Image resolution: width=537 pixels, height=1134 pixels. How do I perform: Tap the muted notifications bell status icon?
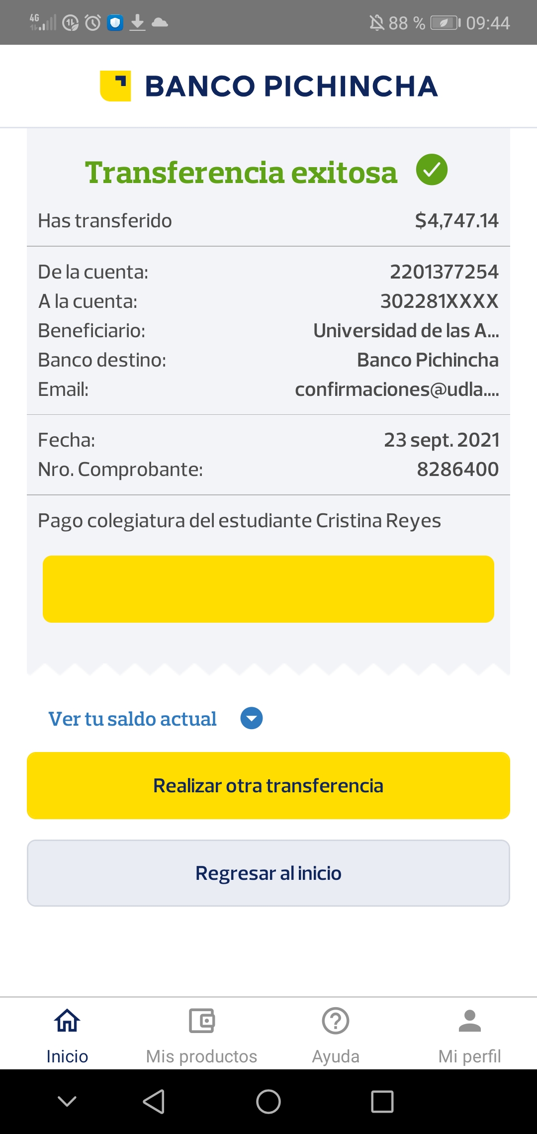[x=377, y=23]
